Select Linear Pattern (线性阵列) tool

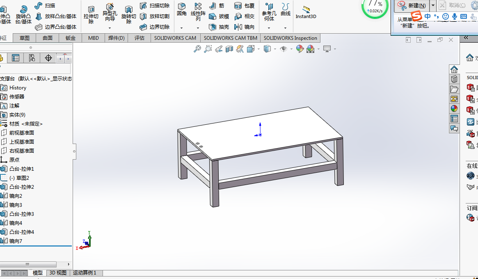[198, 12]
